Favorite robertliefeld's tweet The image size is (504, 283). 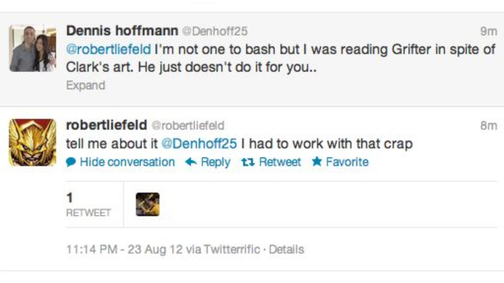point(347,162)
